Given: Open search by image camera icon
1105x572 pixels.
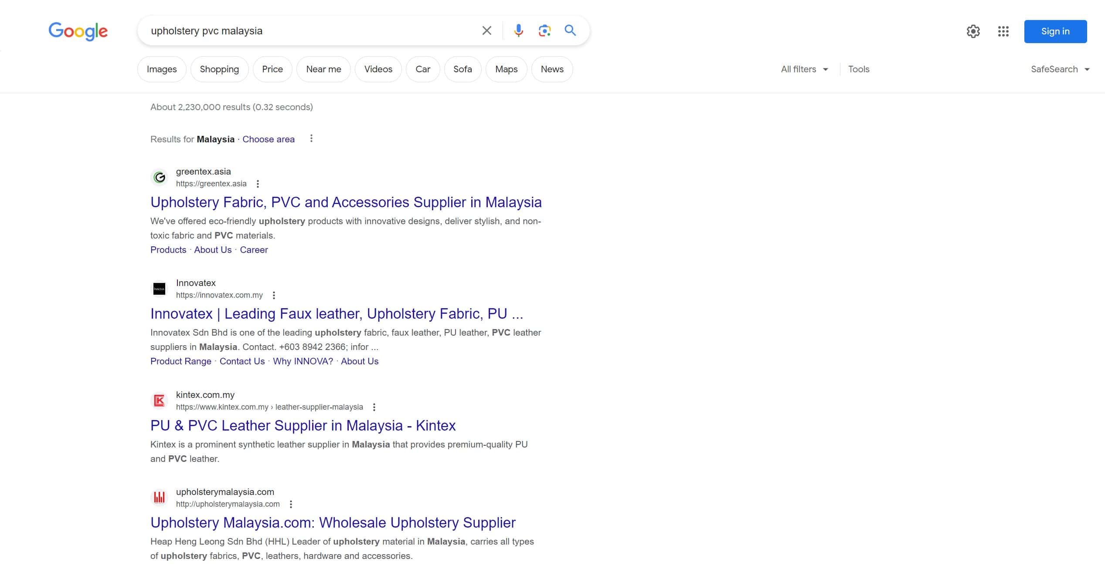Looking at the screenshot, I should pos(544,31).
